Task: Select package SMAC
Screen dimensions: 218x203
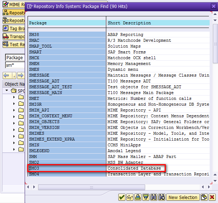Action: coord(67,40)
